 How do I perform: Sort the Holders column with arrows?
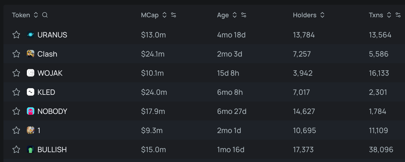tap(322, 15)
